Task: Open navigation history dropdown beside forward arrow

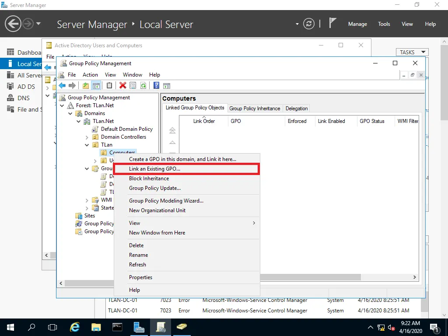Action: point(38,24)
